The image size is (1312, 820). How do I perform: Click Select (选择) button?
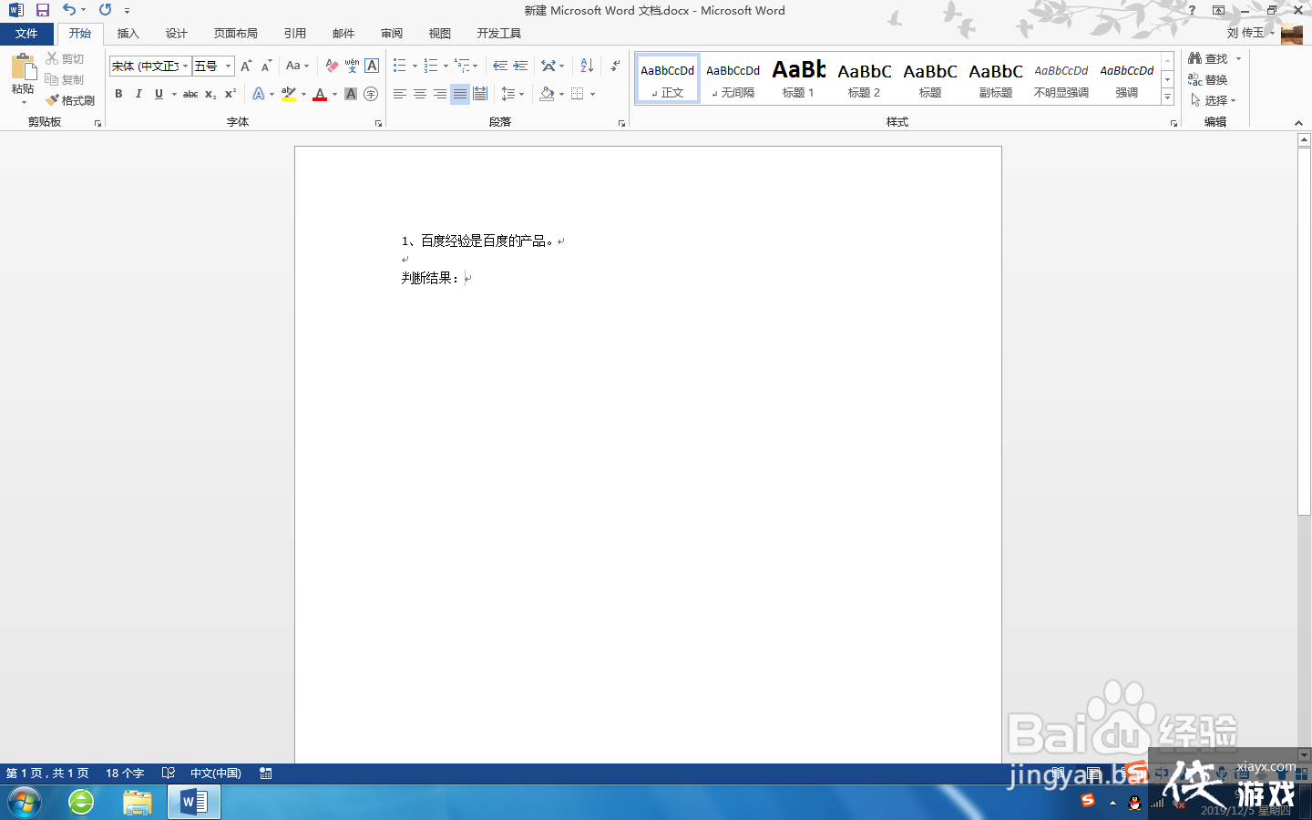point(1213,100)
